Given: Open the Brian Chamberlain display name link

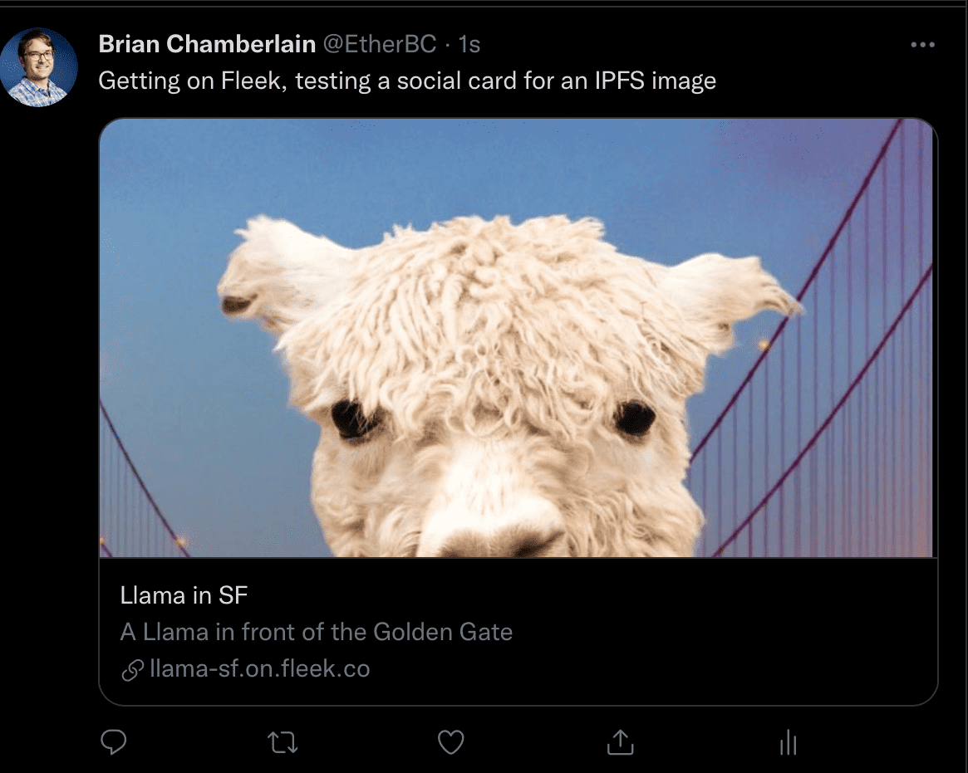Looking at the screenshot, I should [x=206, y=44].
